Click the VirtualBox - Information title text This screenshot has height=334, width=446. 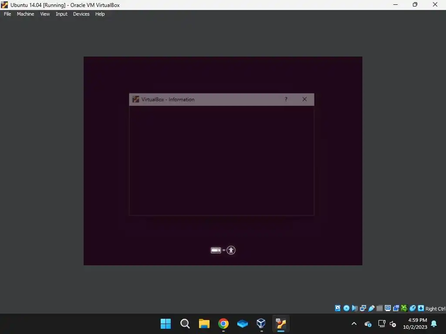(x=168, y=100)
